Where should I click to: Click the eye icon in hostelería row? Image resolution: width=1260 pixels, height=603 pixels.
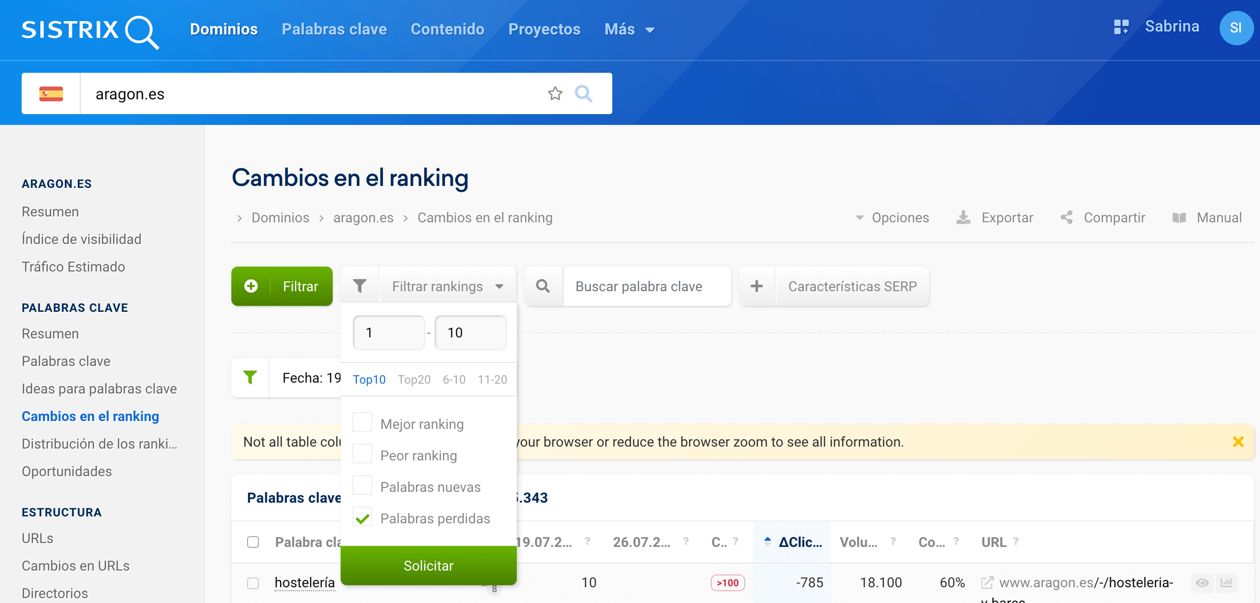point(1202,583)
